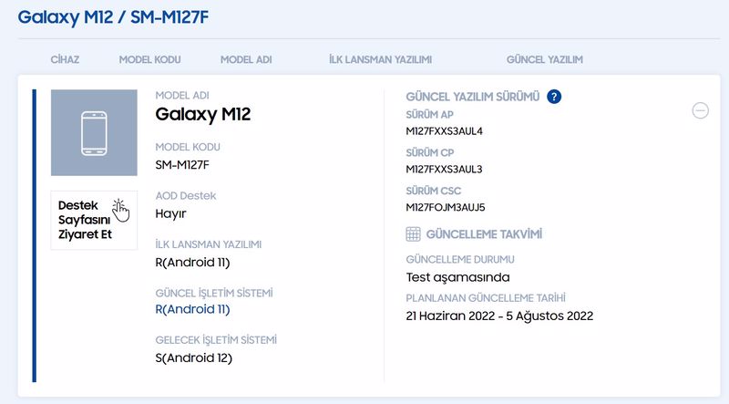Click the calendar icon beside Güncelleme Takvimi
Image resolution: width=729 pixels, height=404 pixels.
pos(413,234)
